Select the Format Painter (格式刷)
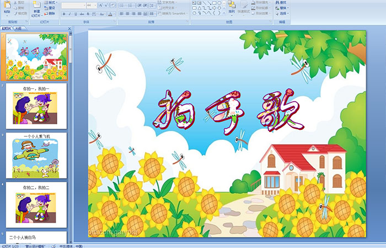This screenshot has width=386, height=248. coord(20,13)
